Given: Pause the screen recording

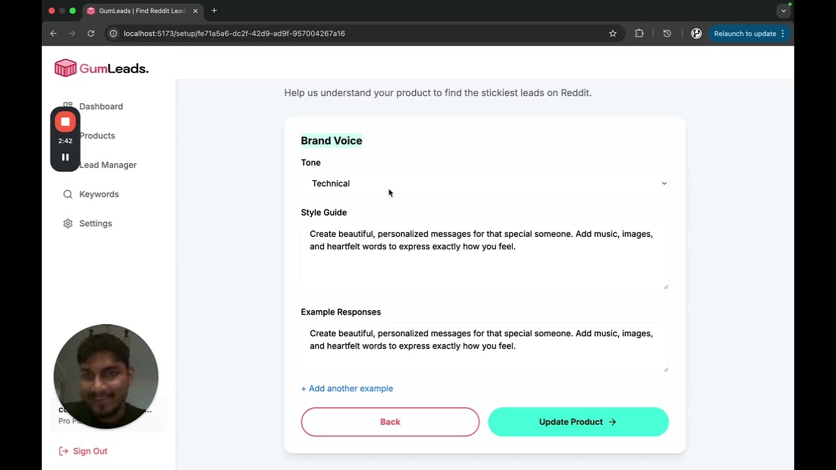Looking at the screenshot, I should (x=65, y=157).
